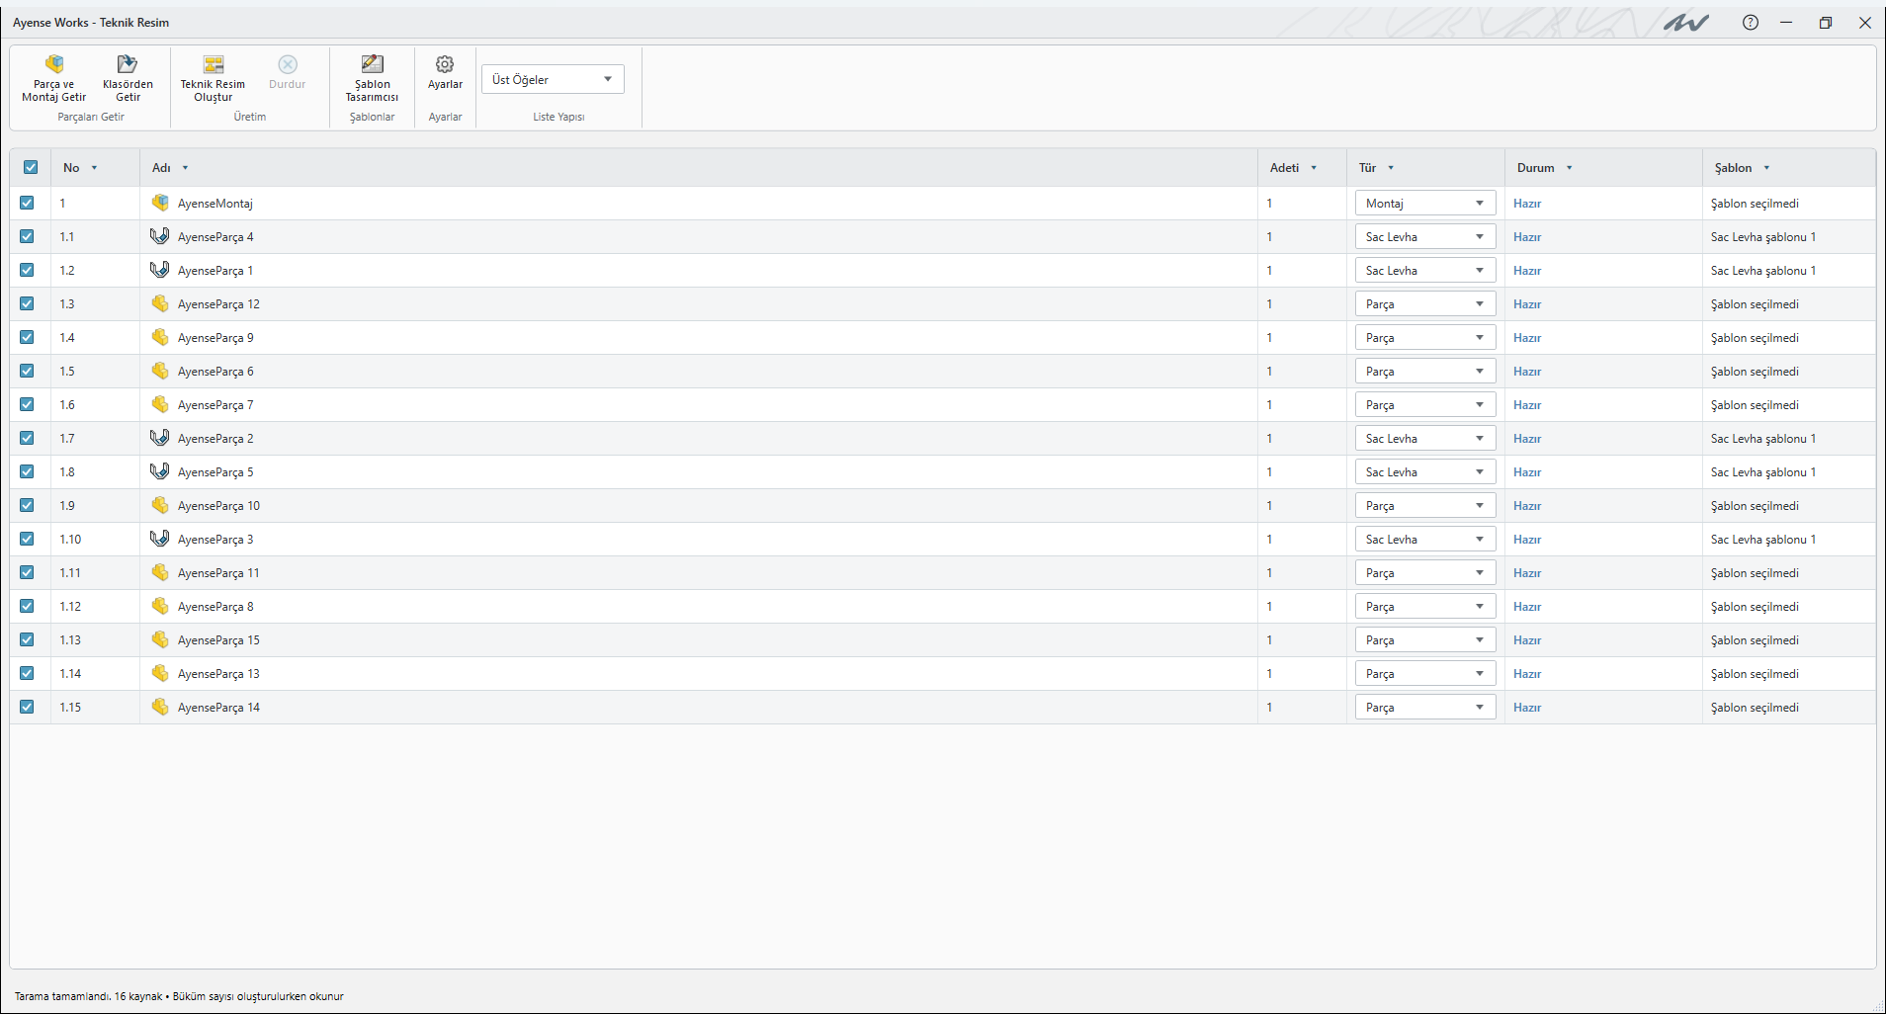The height and width of the screenshot is (1014, 1886).
Task: Open Ayarlar gear settings
Action: (x=445, y=73)
